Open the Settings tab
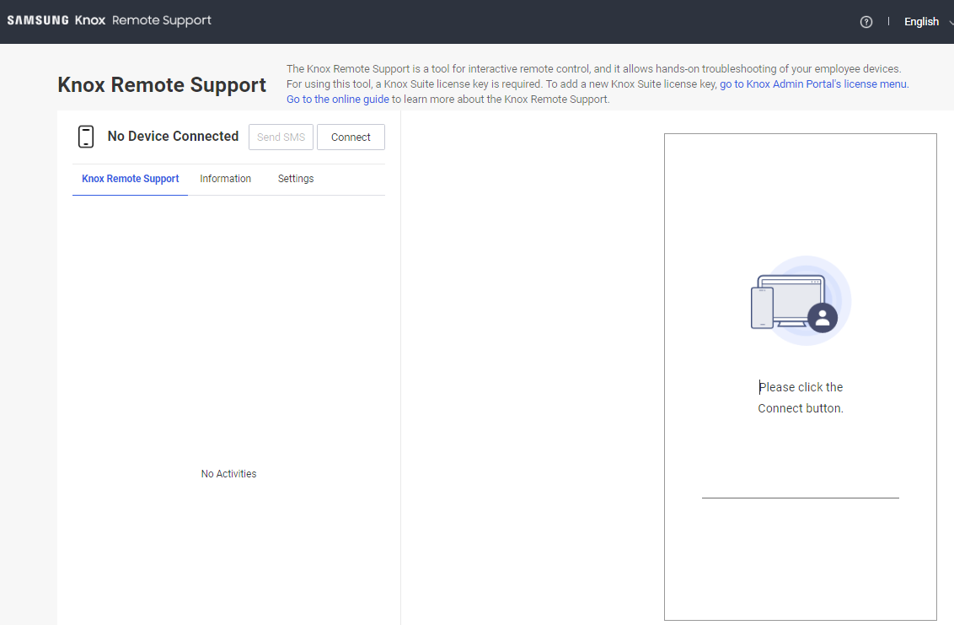 (x=296, y=179)
